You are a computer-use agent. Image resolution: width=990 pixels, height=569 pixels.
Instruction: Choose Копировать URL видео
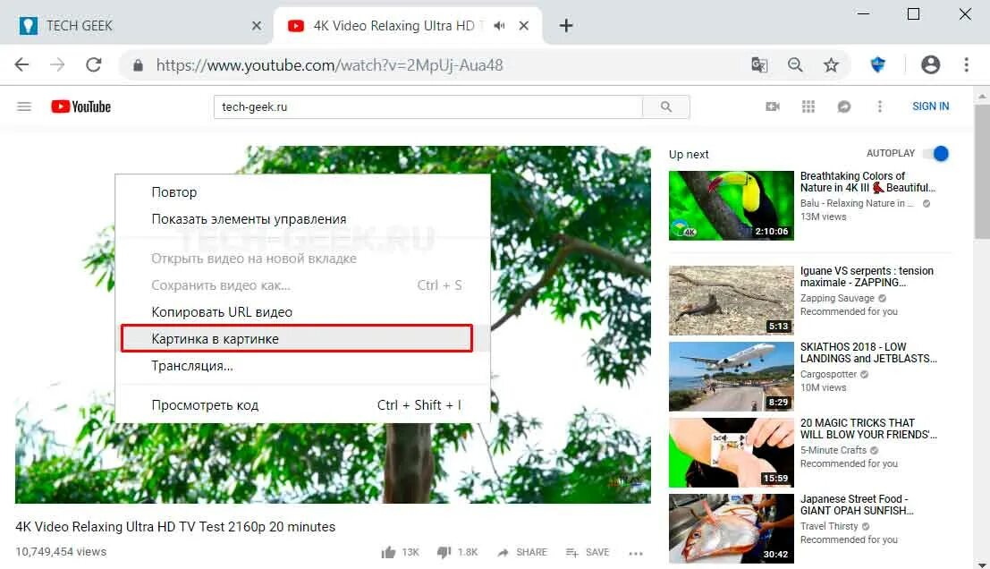click(303, 312)
